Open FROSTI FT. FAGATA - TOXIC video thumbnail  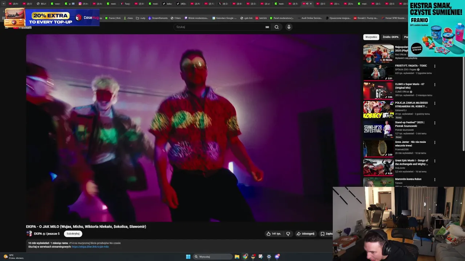pyautogui.click(x=379, y=72)
